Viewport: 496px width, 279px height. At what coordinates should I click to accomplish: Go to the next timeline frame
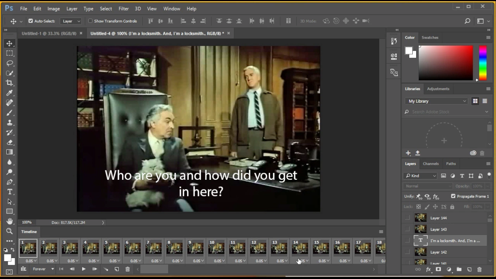94,269
